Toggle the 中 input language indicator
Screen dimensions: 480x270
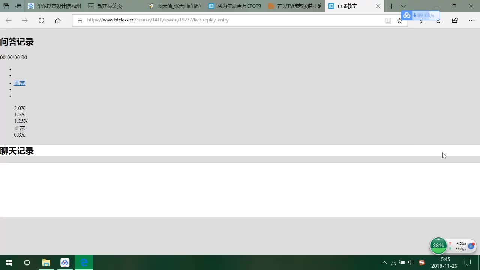point(411,262)
